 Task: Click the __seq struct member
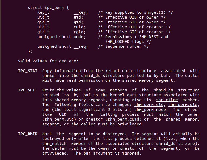80,47
